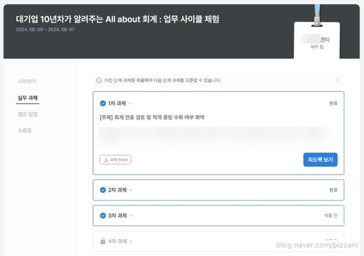Click the blue check icon beside 3차 과제
The image size is (364, 256).
pyautogui.click(x=103, y=215)
